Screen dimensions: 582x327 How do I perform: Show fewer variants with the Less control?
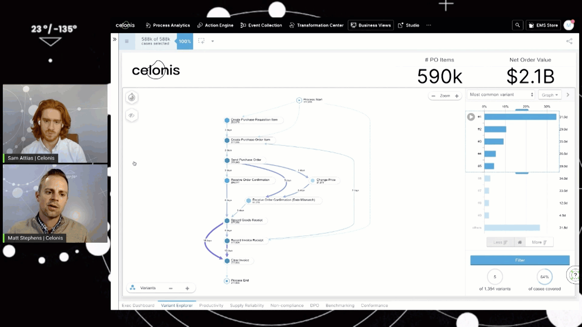point(500,242)
